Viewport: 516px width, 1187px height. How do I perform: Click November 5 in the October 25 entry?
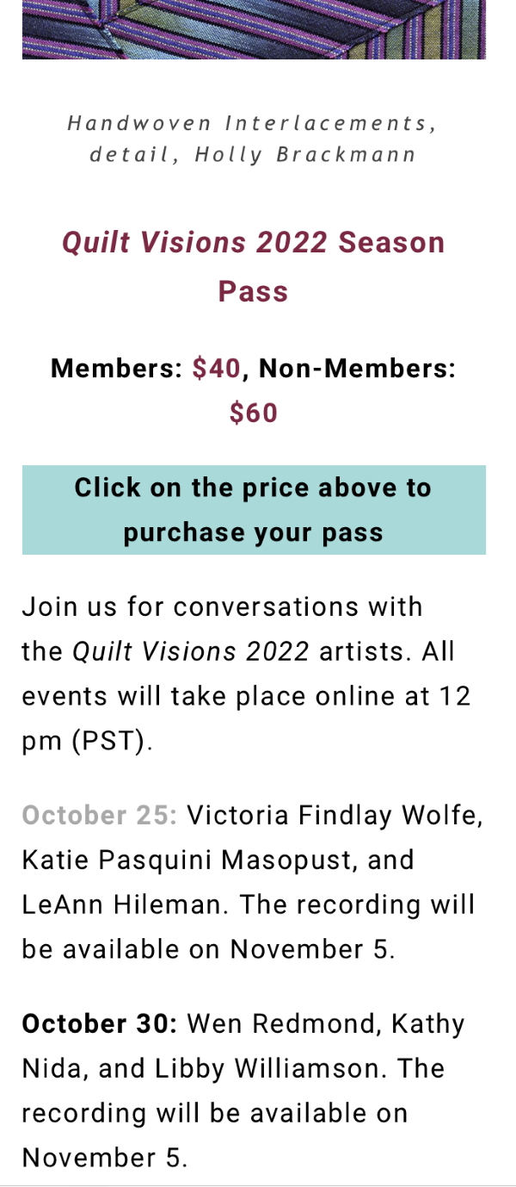point(311,949)
